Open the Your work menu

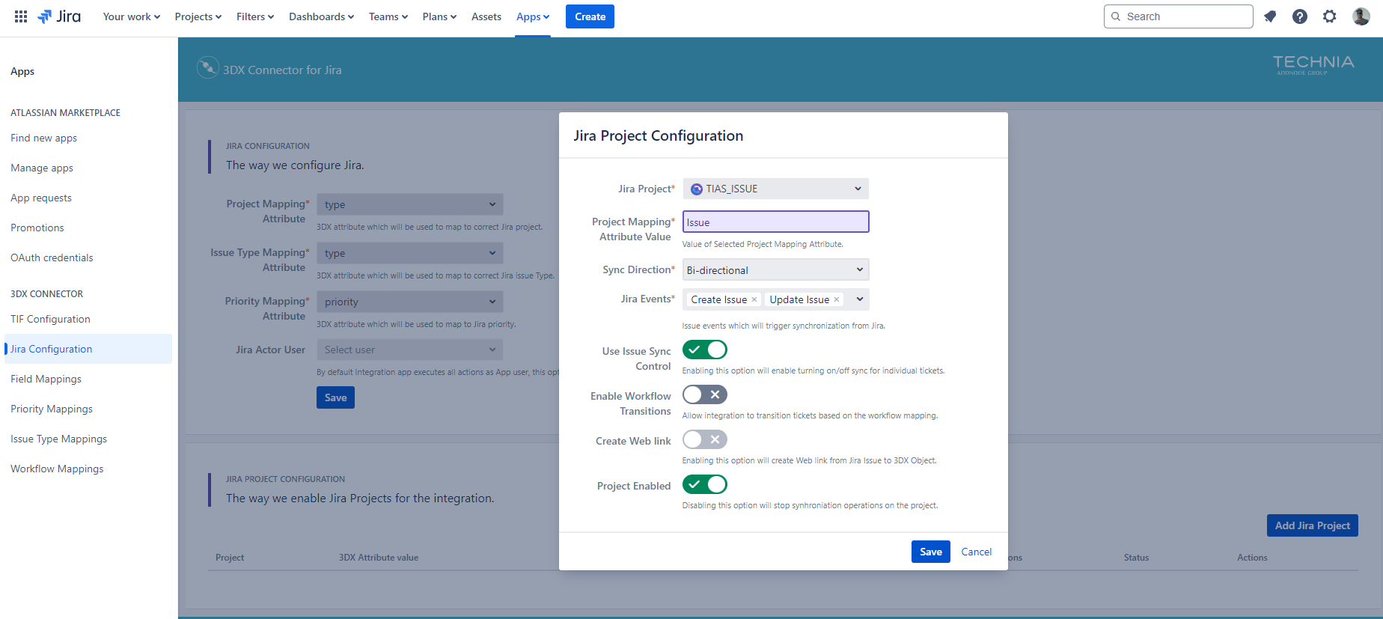[x=132, y=16]
